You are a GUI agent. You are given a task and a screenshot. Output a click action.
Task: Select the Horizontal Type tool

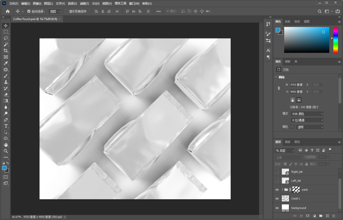pos(6,126)
